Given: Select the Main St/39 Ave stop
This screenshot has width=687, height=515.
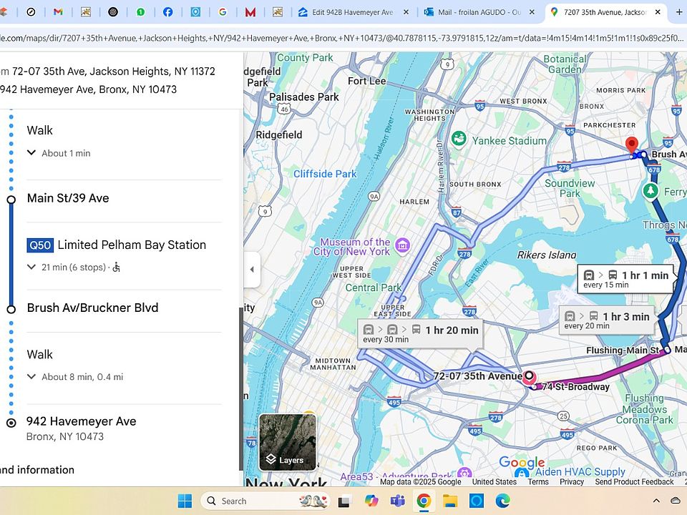Looking at the screenshot, I should 68,198.
